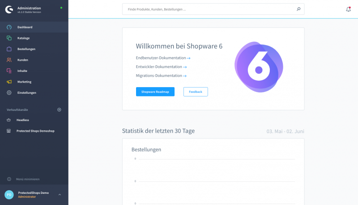Click the Kataloge sidebar icon

click(9, 38)
